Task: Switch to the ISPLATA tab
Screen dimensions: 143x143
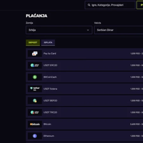Action: pos(48,43)
